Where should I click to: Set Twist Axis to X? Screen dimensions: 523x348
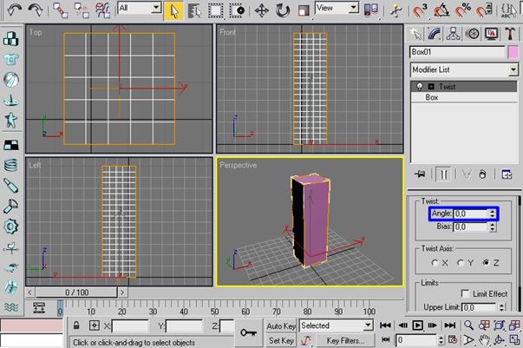pyautogui.click(x=435, y=262)
